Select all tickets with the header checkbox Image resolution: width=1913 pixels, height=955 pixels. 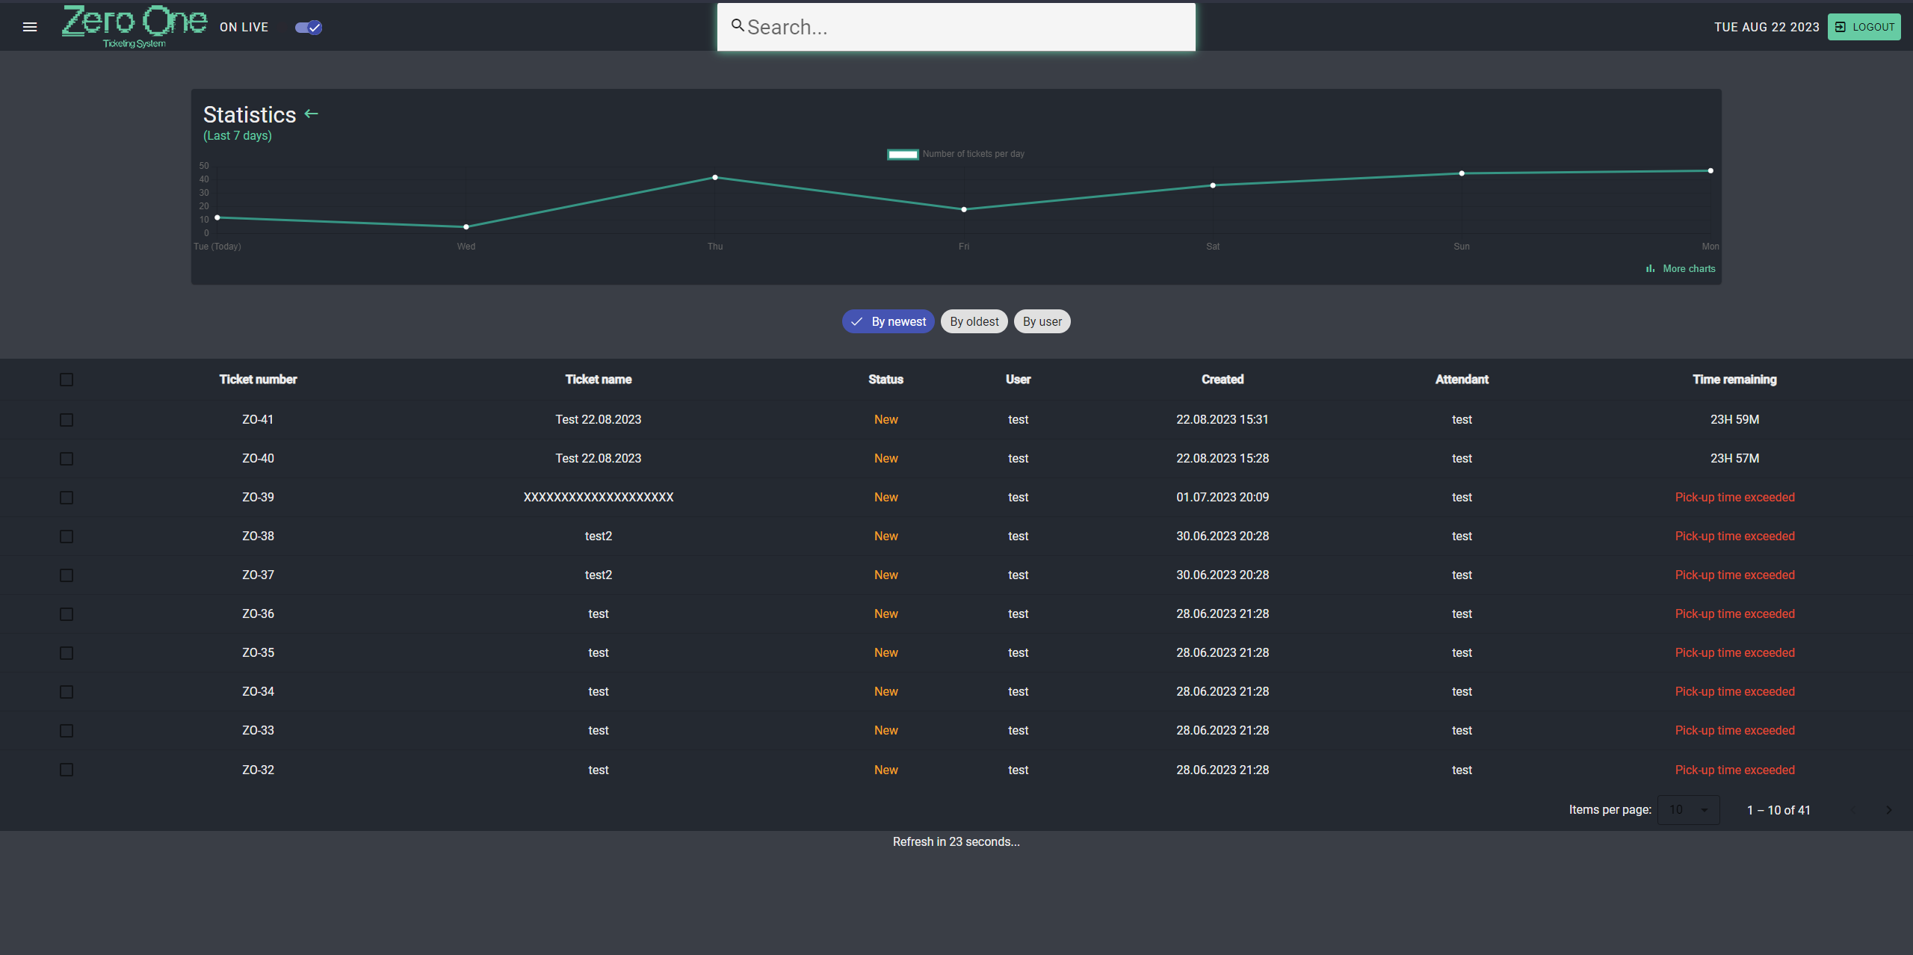coord(66,380)
